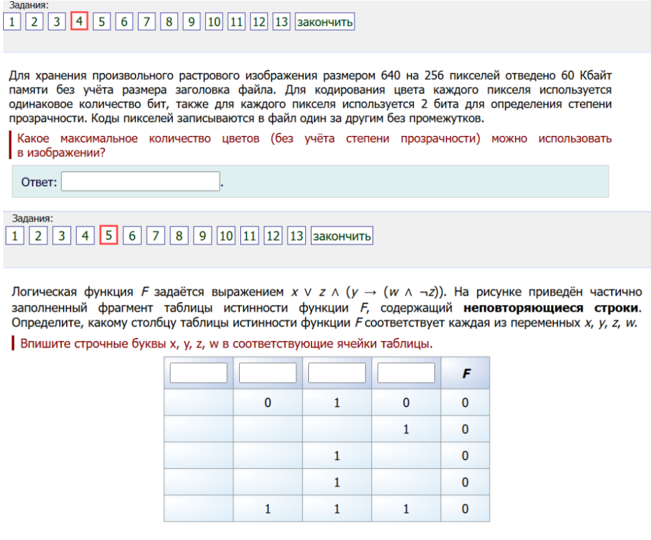Click the F column header of truth table
This screenshot has height=540, width=651.
465,374
